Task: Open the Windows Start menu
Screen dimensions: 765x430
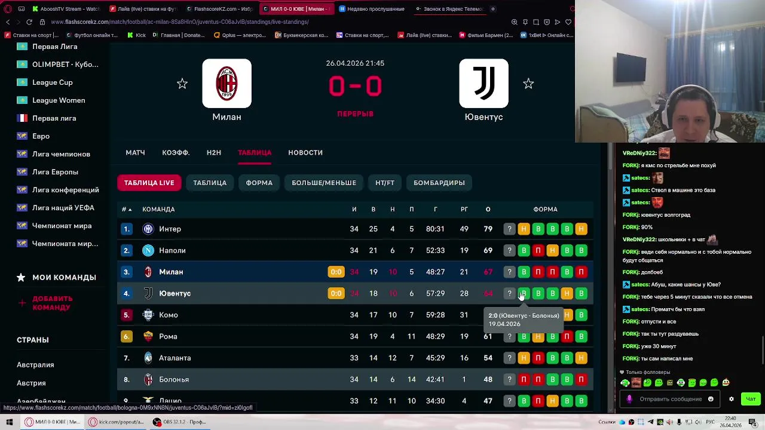Action: pyautogui.click(x=9, y=422)
